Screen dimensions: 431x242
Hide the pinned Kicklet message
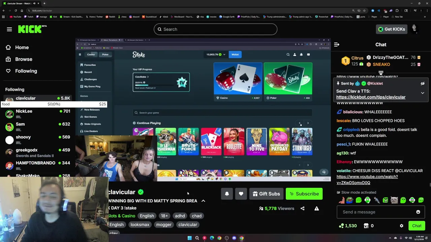coord(422,83)
